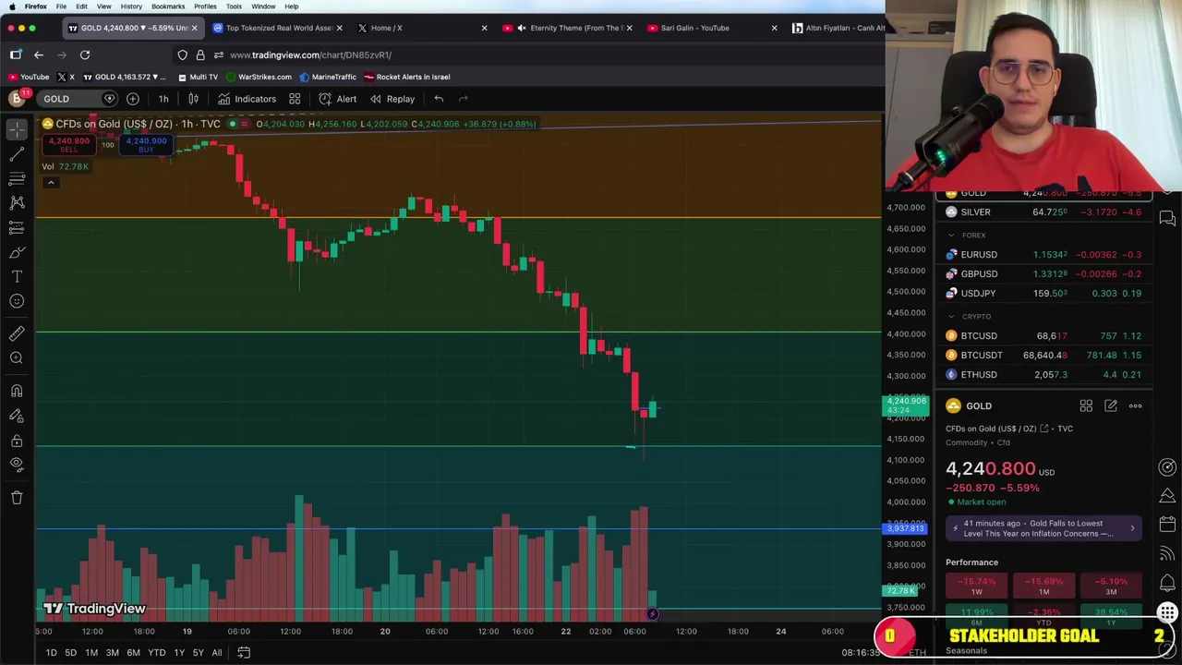Toggle magnet mode for drawings
The width and height of the screenshot is (1182, 665).
tap(17, 391)
